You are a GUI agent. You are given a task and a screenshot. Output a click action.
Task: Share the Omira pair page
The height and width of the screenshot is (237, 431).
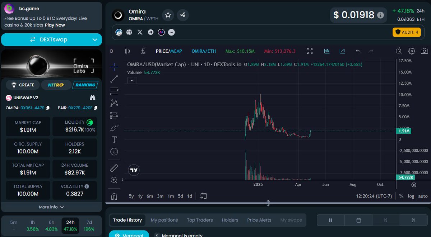tap(183, 15)
